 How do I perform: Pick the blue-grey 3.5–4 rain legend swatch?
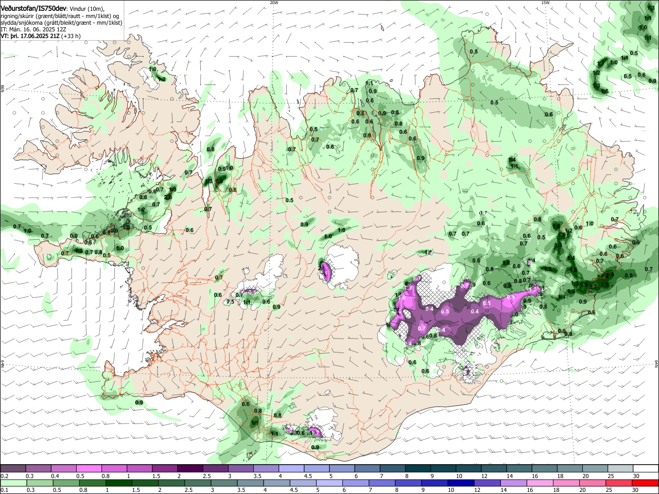coord(250,483)
